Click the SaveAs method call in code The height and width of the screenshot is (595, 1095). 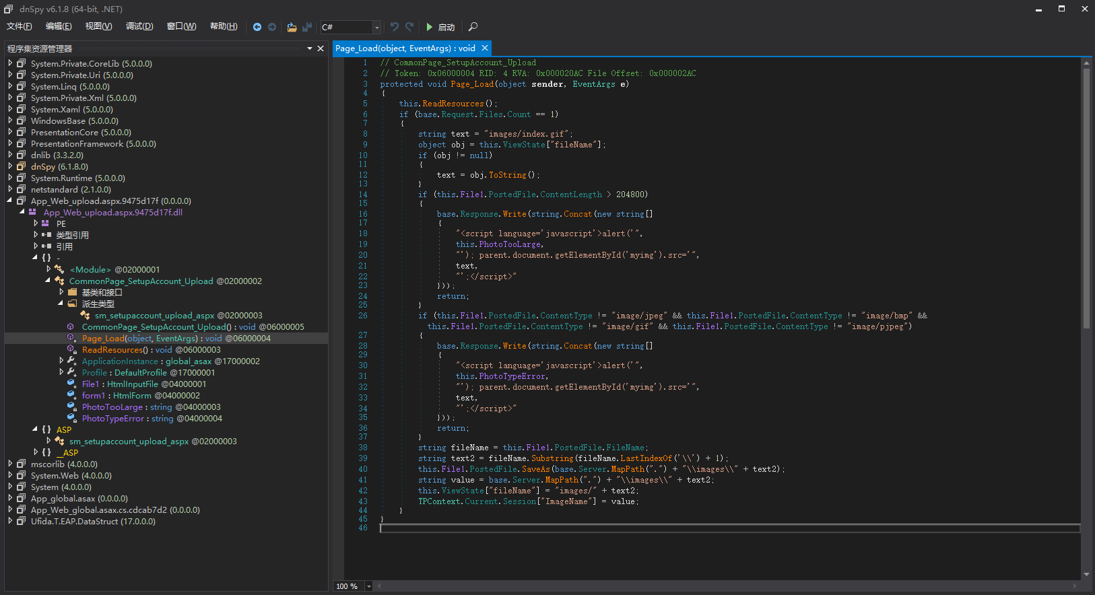click(x=536, y=469)
